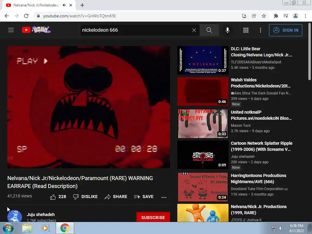The width and height of the screenshot is (312, 234).
Task: Open system tray volume speaker icon
Action: 281,228
